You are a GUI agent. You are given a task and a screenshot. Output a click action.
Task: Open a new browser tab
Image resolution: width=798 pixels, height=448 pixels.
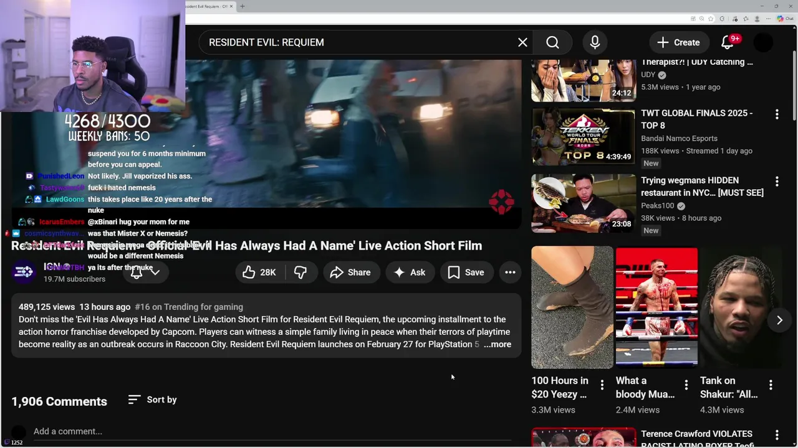[x=243, y=6]
